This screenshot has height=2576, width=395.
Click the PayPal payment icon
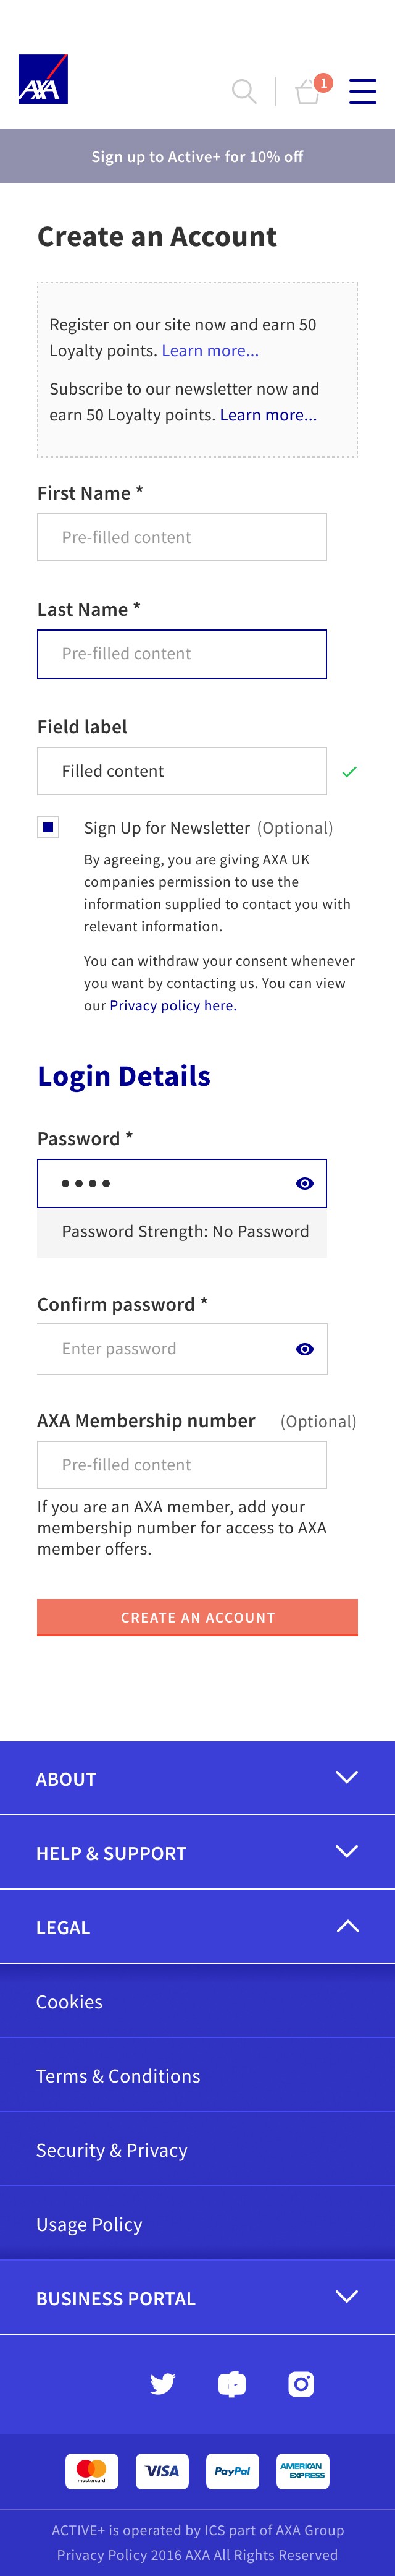click(x=233, y=2471)
